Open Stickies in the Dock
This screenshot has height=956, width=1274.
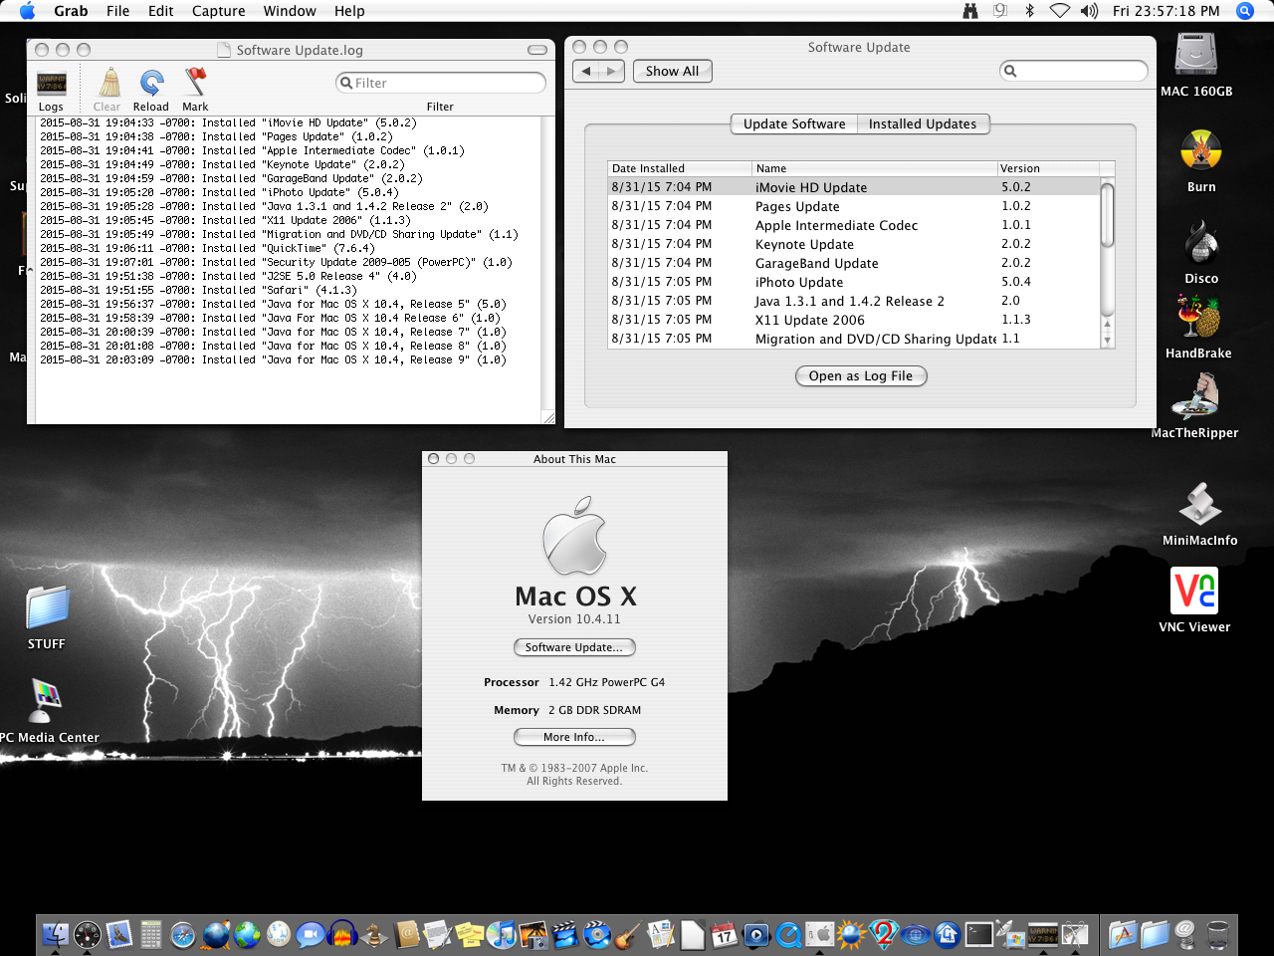click(470, 934)
